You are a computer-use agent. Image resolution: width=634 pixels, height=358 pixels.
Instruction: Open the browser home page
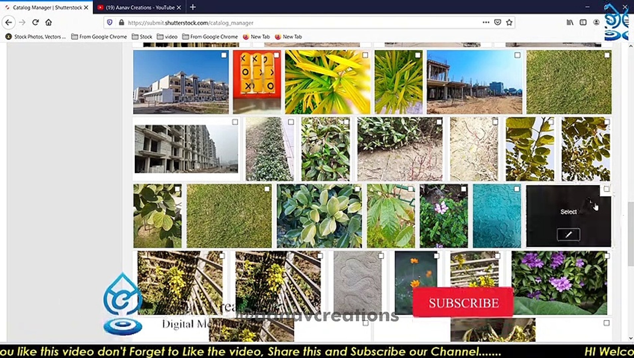[x=49, y=23]
